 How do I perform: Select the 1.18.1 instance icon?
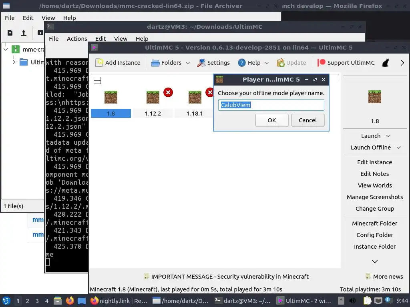tap(195, 97)
